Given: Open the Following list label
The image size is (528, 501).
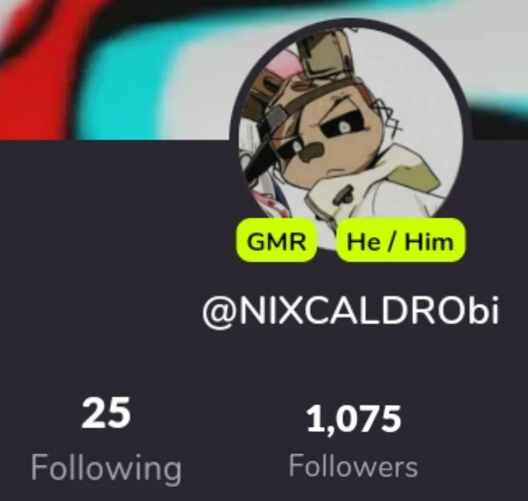Looking at the screenshot, I should pyautogui.click(x=106, y=468).
